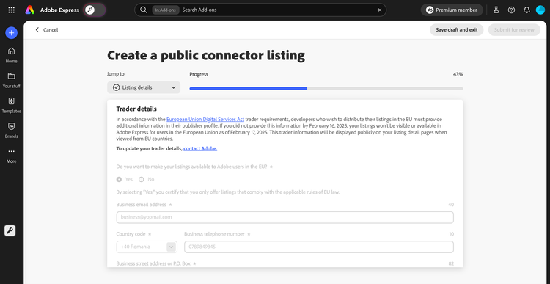Click the Business email address field
Viewport: 550px width, 284px height.
pos(285,217)
